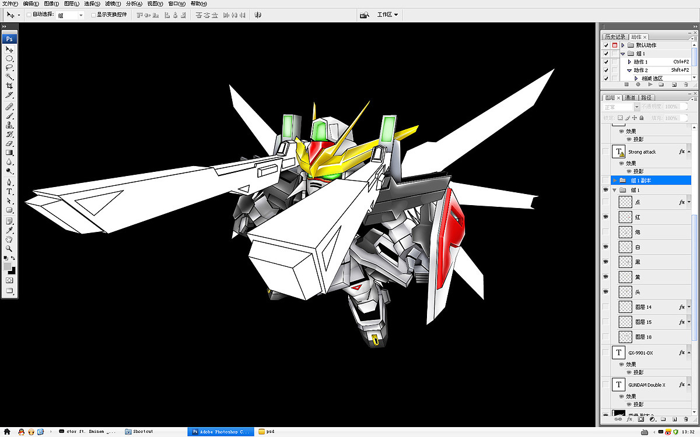Select the Type tool

click(x=9, y=191)
